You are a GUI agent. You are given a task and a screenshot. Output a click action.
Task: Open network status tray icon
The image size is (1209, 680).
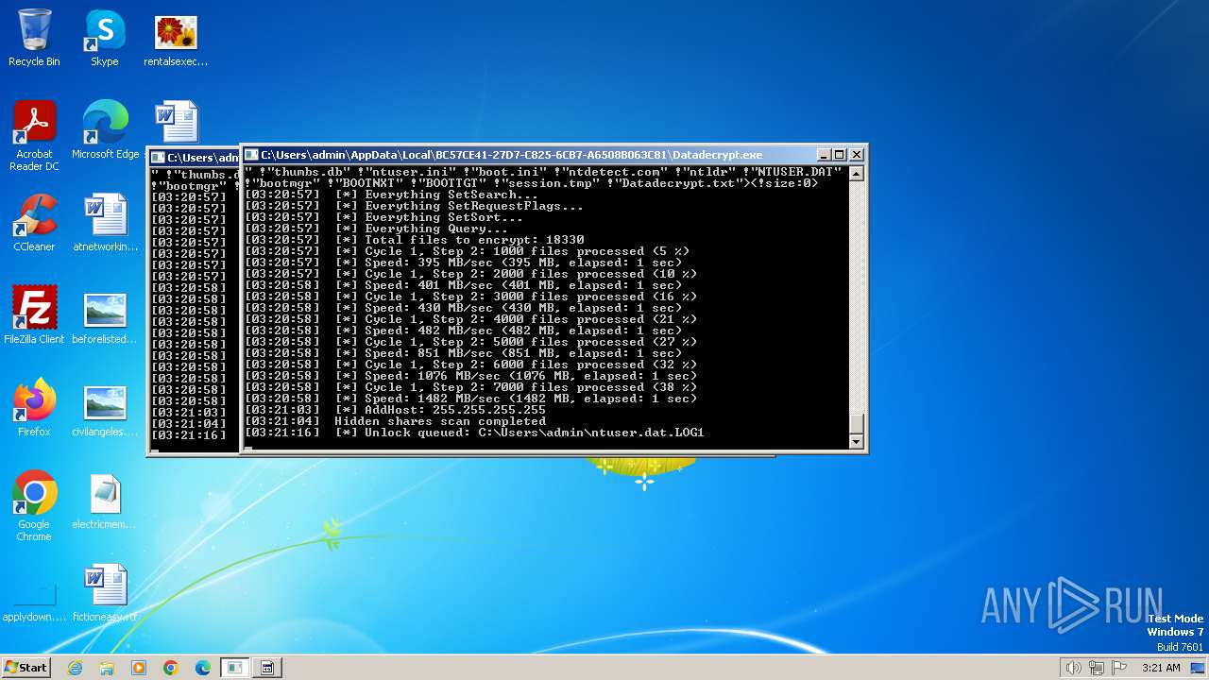click(1097, 668)
